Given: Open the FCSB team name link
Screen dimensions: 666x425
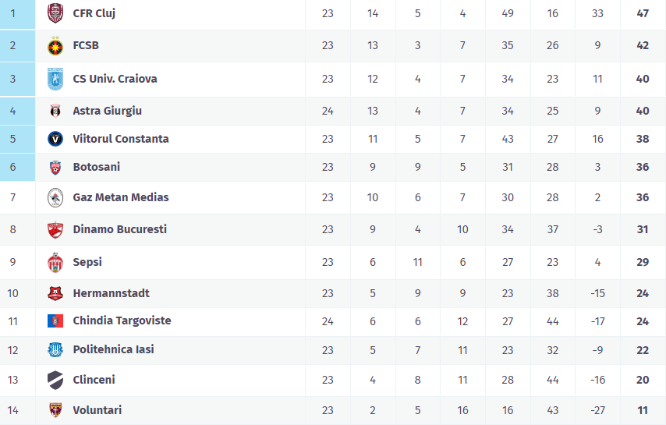Looking at the screenshot, I should tap(86, 46).
